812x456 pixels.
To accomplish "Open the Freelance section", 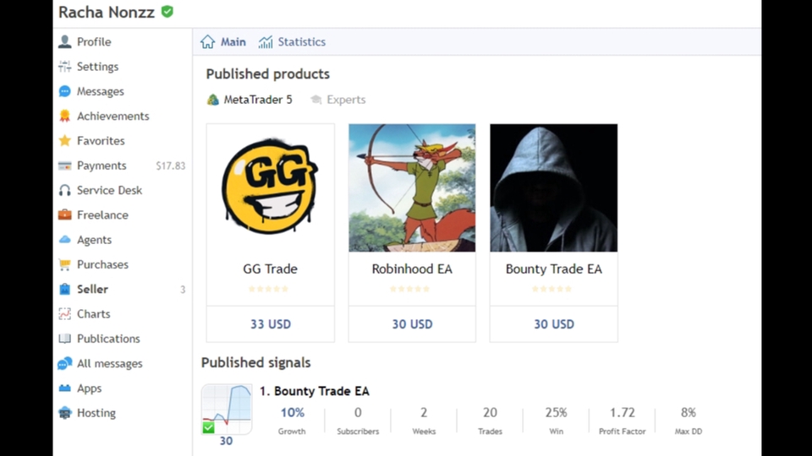I will tap(102, 215).
